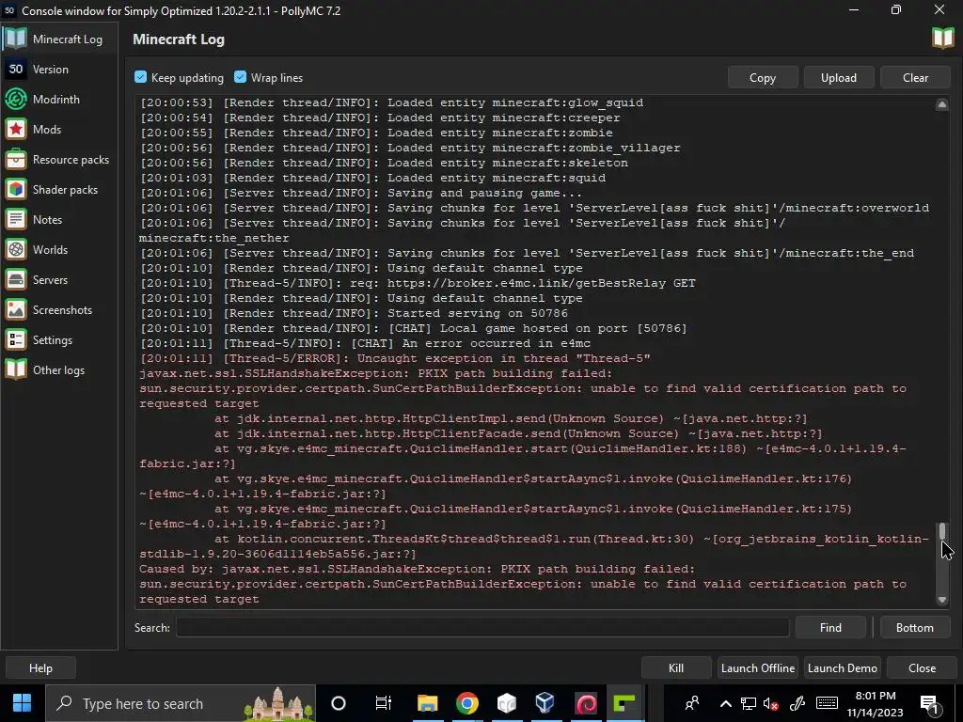Click the Upload log button
This screenshot has width=963, height=722.
coord(839,77)
